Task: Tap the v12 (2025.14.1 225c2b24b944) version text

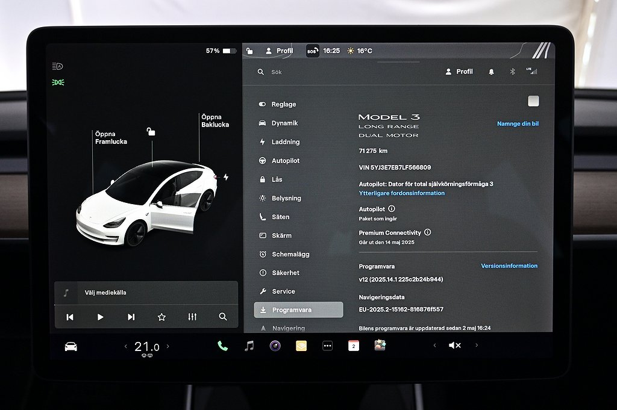Action: [x=401, y=279]
